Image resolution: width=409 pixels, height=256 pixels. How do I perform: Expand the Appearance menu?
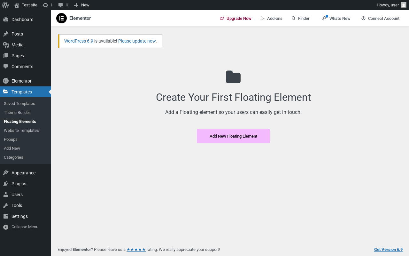click(23, 173)
